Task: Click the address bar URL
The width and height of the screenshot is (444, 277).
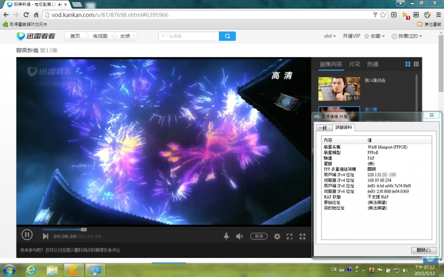Action: [110, 15]
